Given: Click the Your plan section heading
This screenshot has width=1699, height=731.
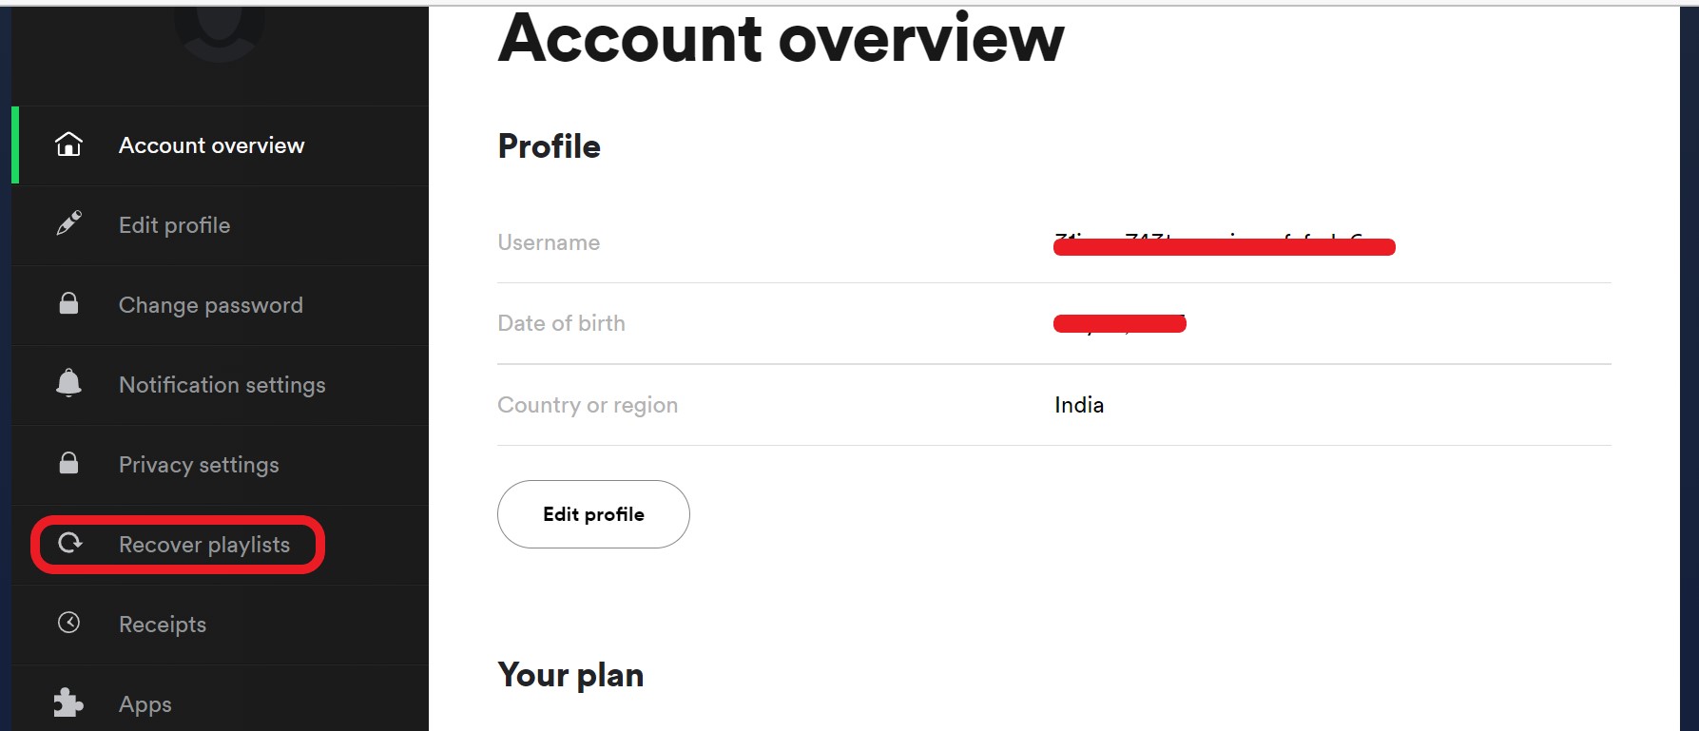Looking at the screenshot, I should pyautogui.click(x=570, y=675).
